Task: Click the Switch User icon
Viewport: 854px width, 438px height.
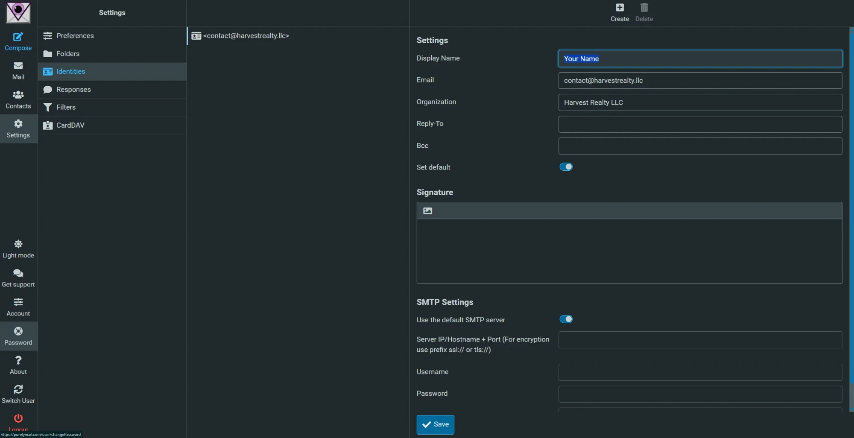Action: coord(18,394)
